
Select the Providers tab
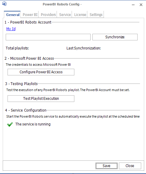tap(48, 15)
